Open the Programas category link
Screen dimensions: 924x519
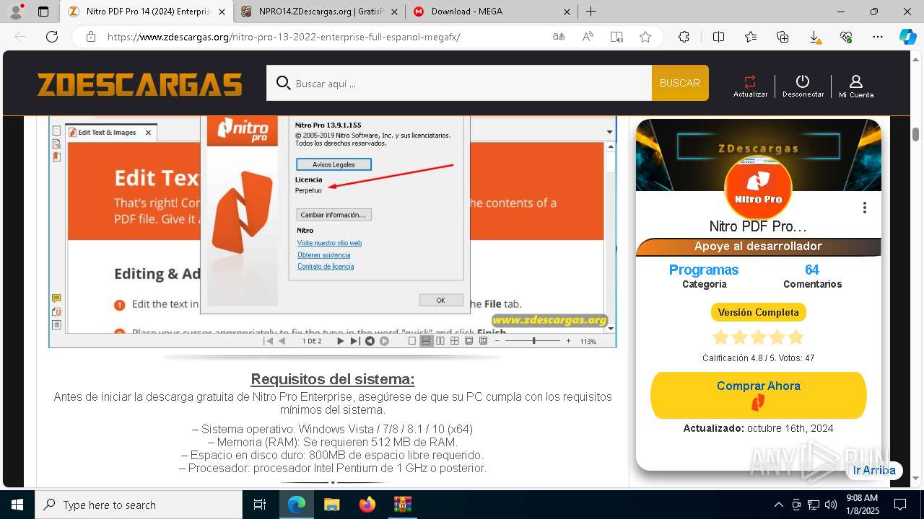[x=704, y=270]
